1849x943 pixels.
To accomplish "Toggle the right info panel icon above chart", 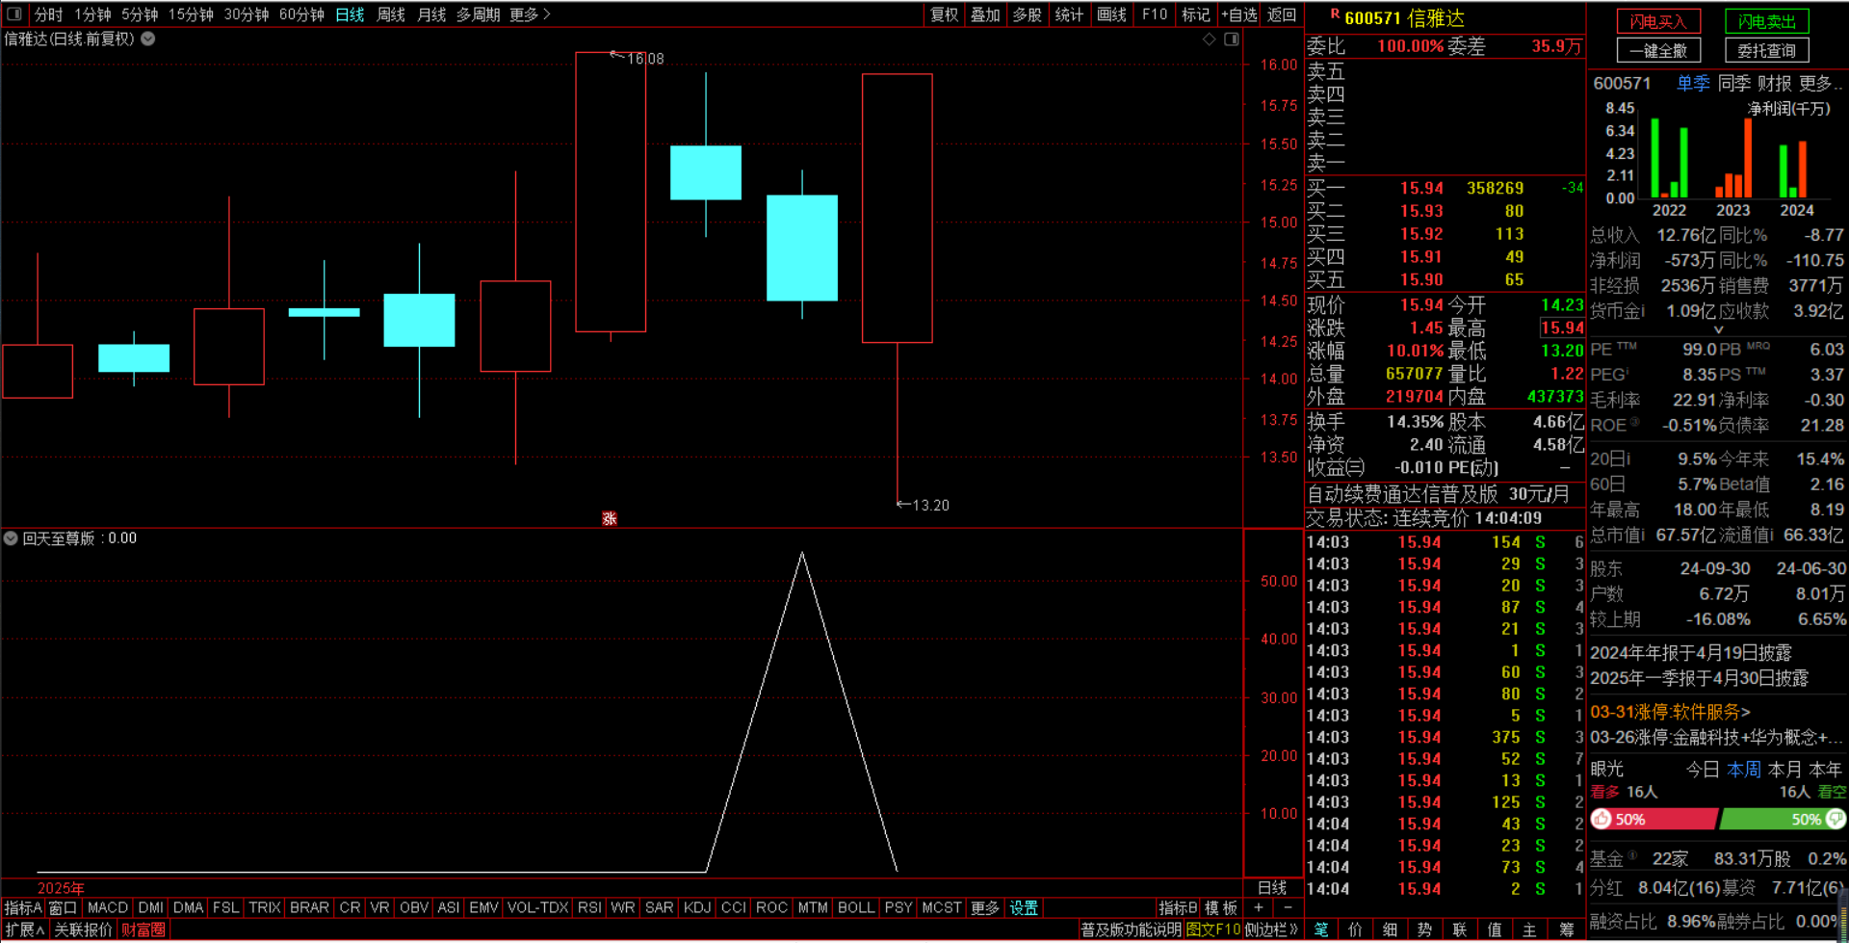I will pos(1231,39).
